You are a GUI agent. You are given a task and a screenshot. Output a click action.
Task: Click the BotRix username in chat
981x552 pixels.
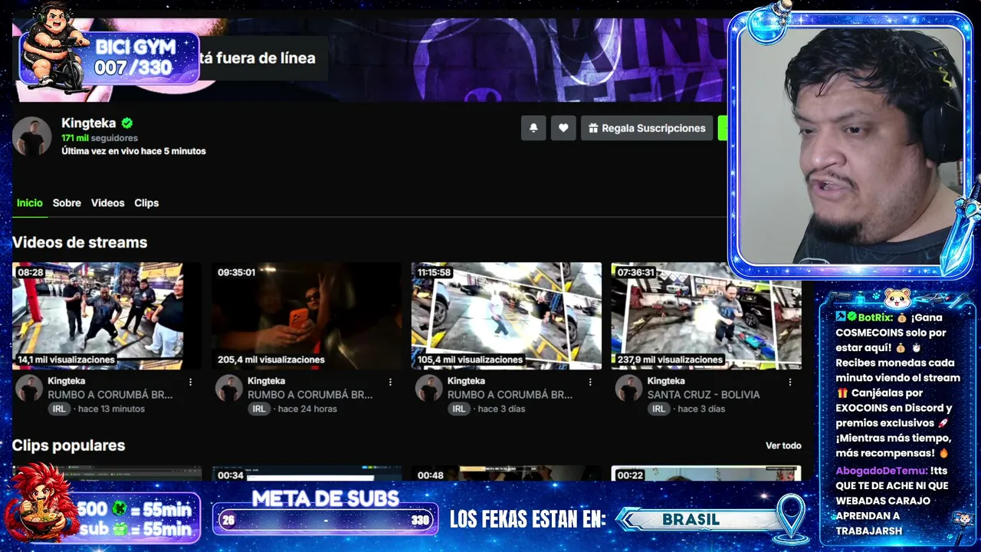(874, 317)
